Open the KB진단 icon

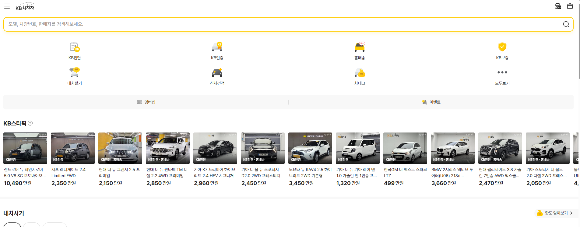[75, 47]
